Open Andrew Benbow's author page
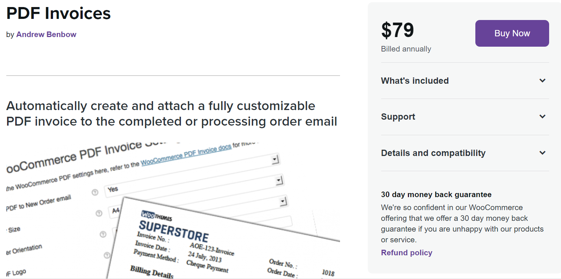 point(46,34)
